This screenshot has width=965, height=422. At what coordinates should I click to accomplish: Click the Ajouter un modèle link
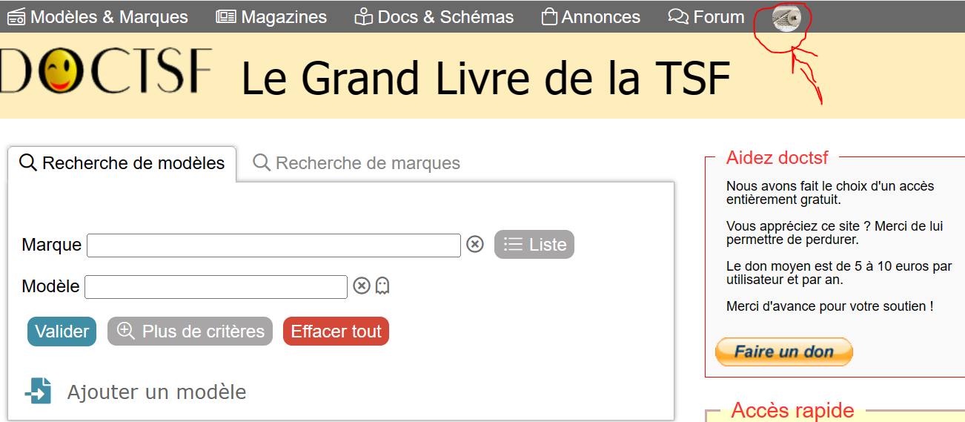156,392
